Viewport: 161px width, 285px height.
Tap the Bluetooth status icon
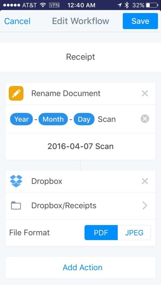(x=127, y=5)
